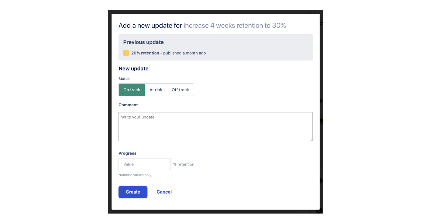Choose the Off track status option
The height and width of the screenshot is (223, 431).
click(x=180, y=90)
